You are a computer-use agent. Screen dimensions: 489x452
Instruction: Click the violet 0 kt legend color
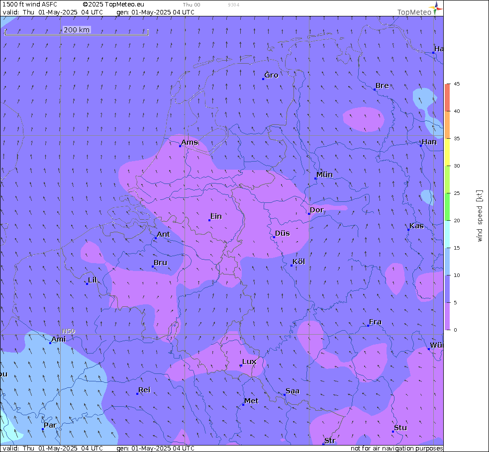coord(448,316)
